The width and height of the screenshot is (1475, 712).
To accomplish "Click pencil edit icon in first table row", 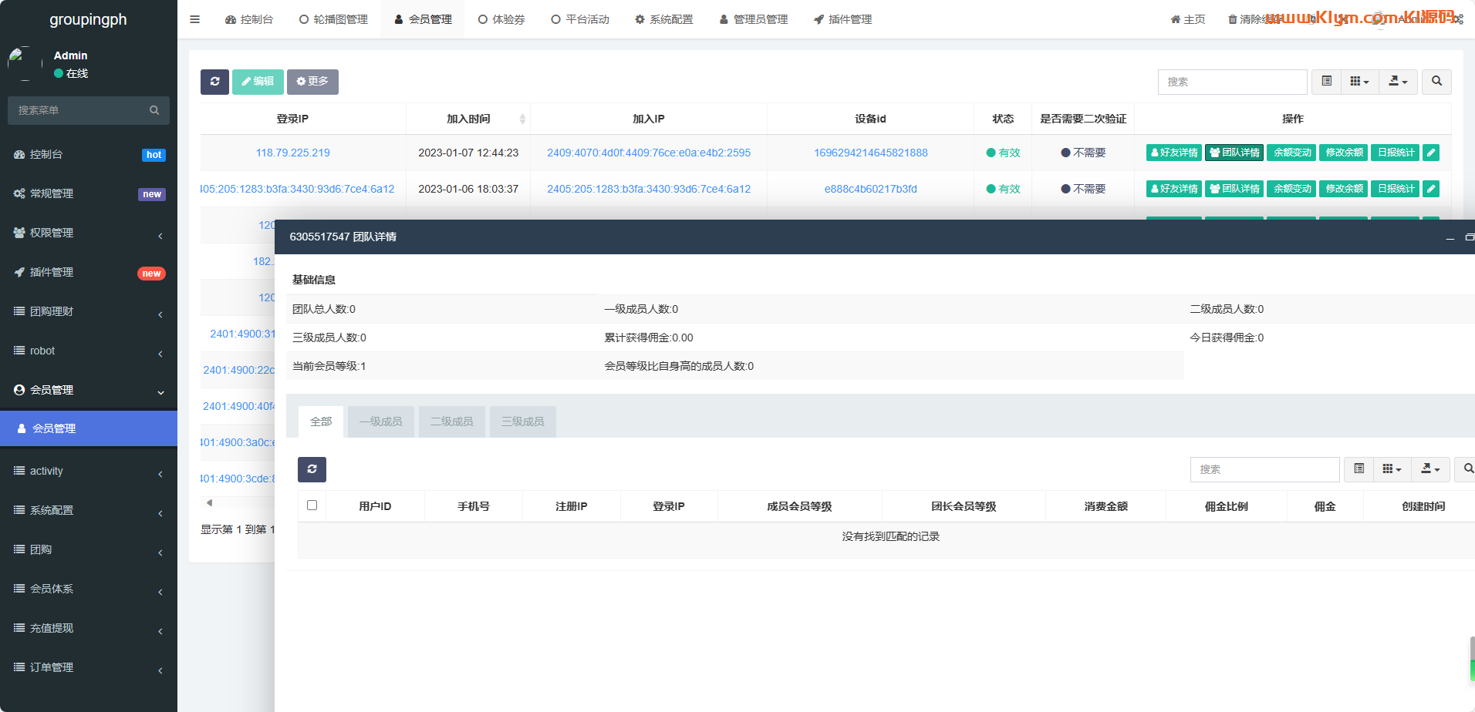I will (1431, 153).
